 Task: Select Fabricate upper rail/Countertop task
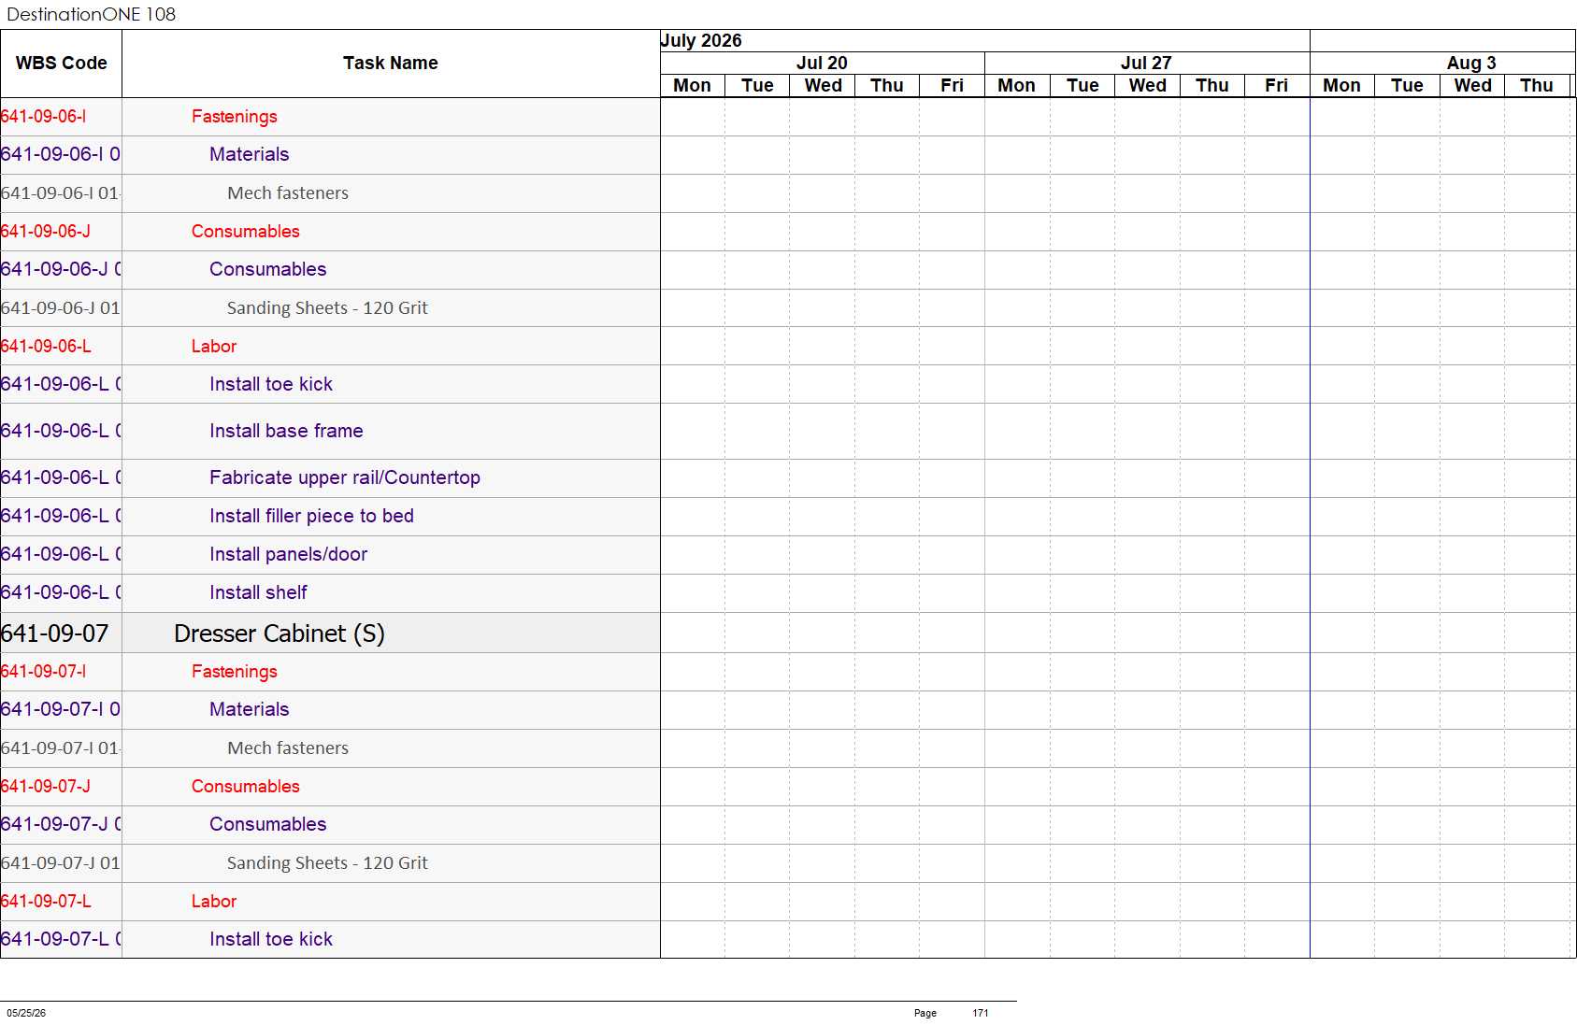pos(345,477)
